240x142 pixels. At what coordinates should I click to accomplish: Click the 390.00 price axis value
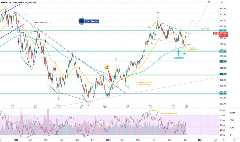(223, 20)
